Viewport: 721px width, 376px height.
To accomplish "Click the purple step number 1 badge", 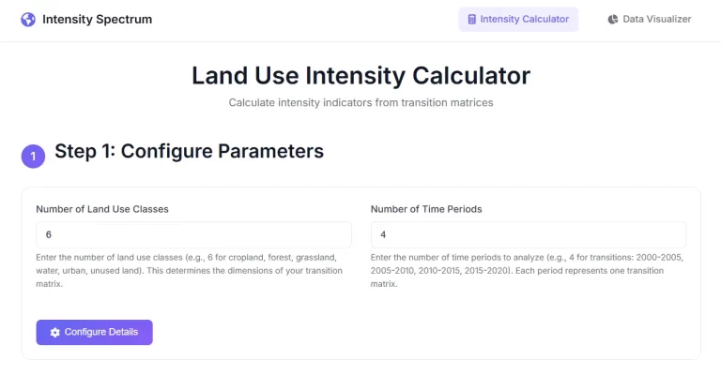I will tap(33, 157).
